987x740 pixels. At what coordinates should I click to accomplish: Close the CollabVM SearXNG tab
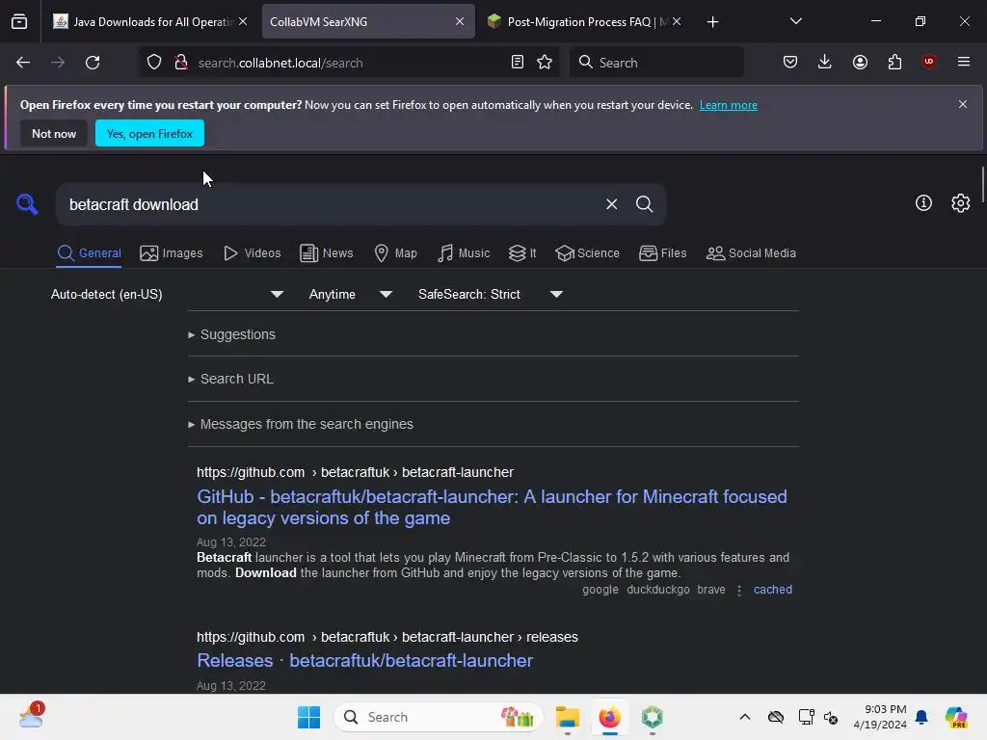click(x=460, y=21)
